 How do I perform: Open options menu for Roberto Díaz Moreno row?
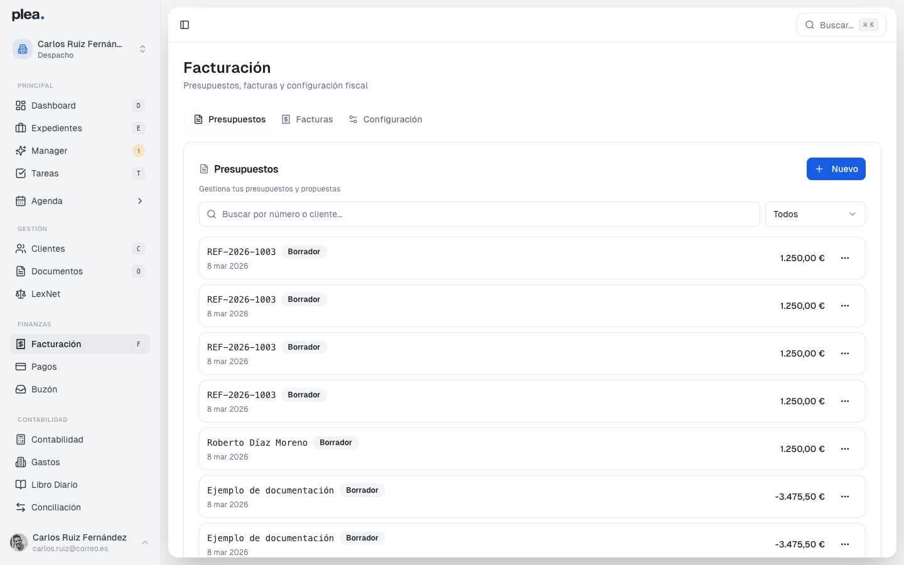(845, 449)
